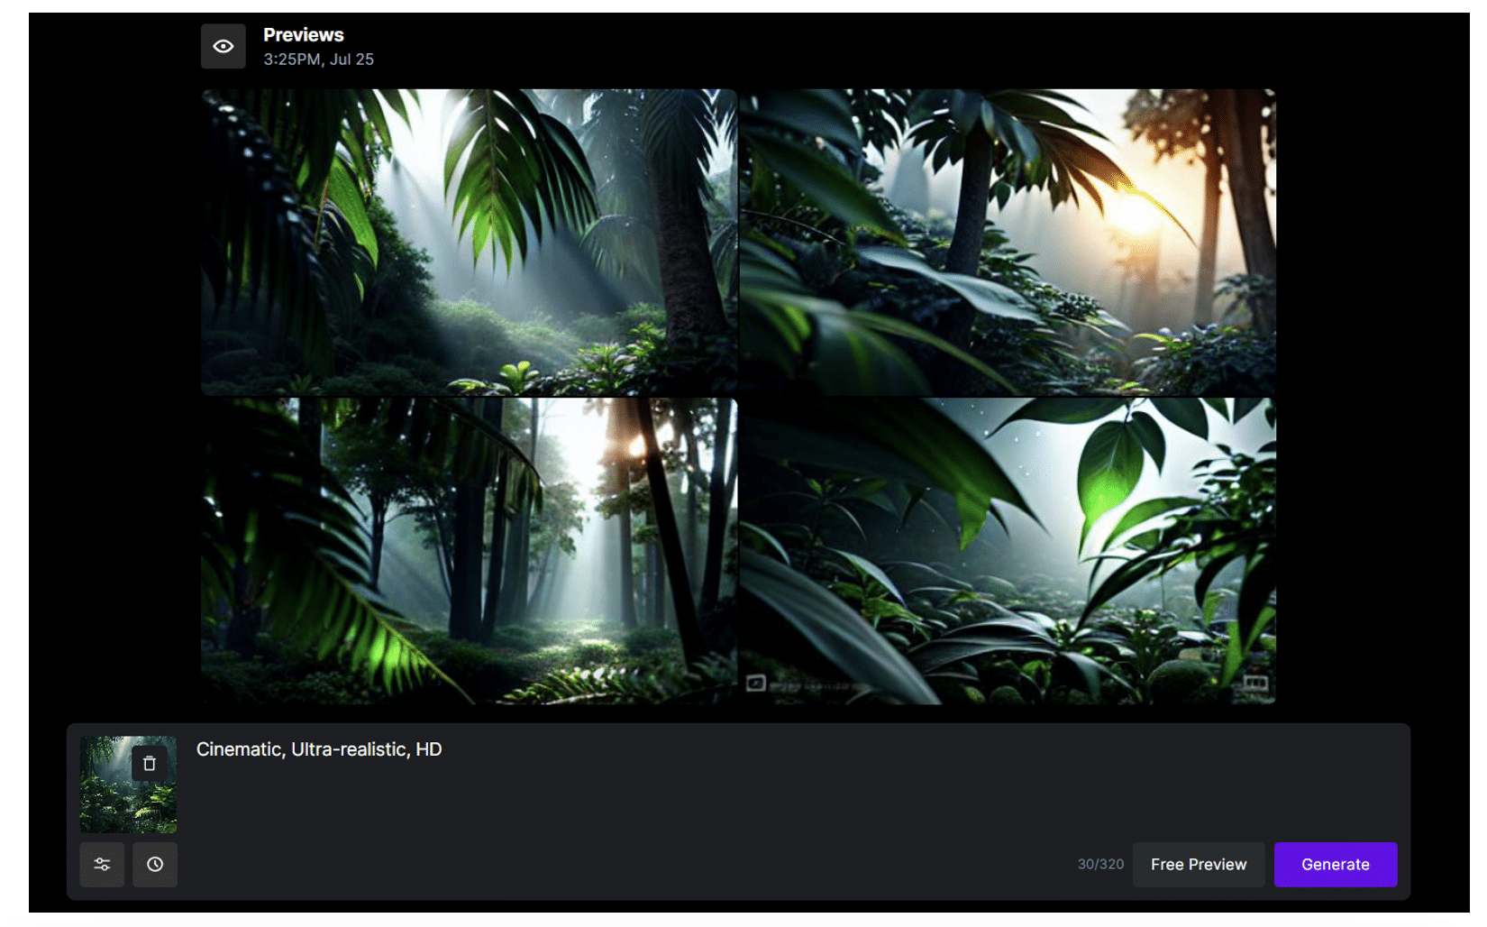Viewport: 1487px width, 927px height.
Task: Focus the empty area of the prompt box
Action: pos(721,803)
